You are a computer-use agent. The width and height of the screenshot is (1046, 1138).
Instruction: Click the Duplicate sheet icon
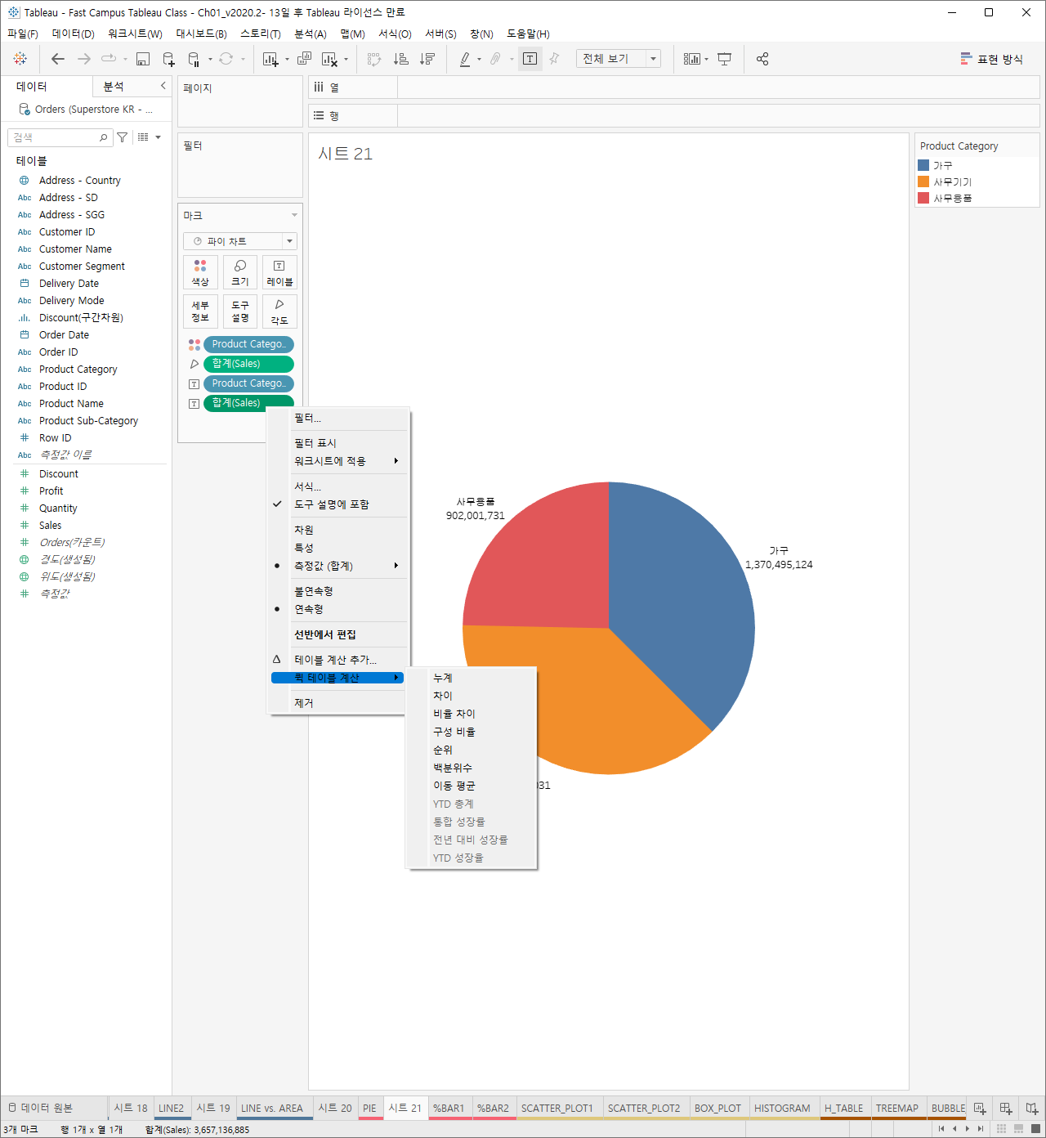(x=304, y=59)
